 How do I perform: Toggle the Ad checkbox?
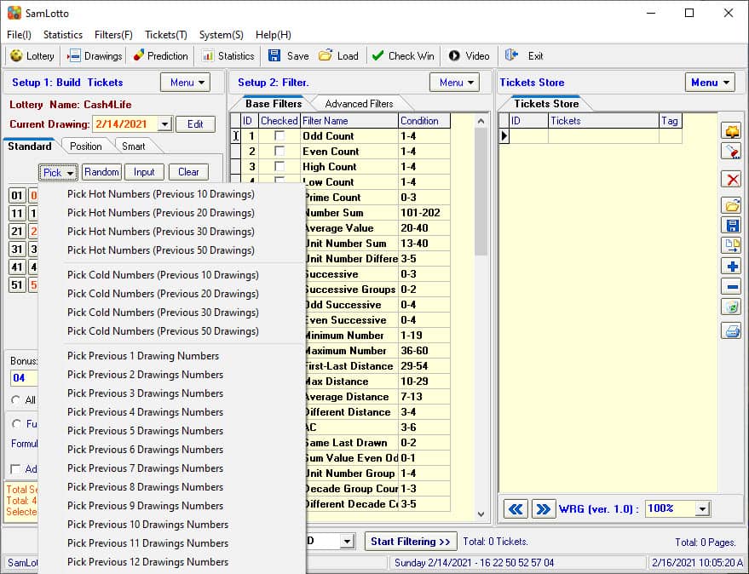[15, 469]
